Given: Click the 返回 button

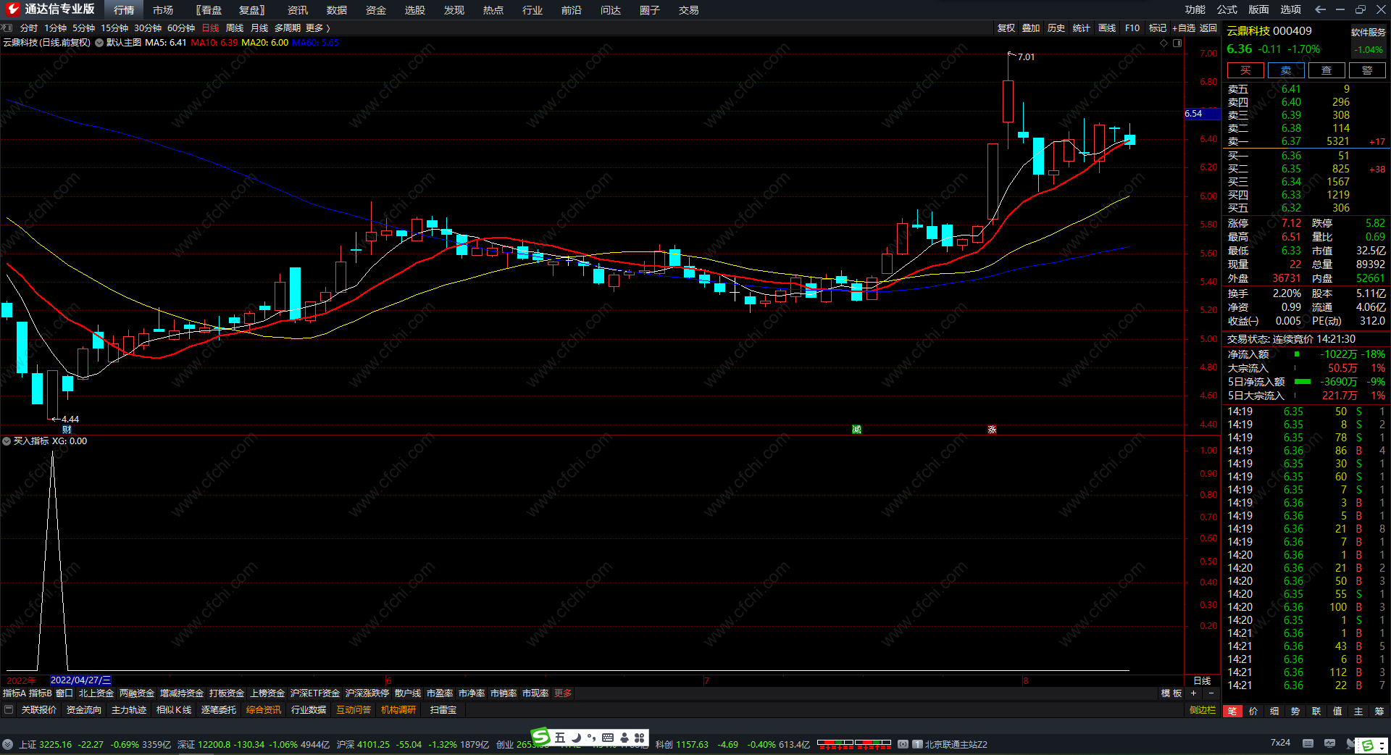Looking at the screenshot, I should click(x=1208, y=28).
